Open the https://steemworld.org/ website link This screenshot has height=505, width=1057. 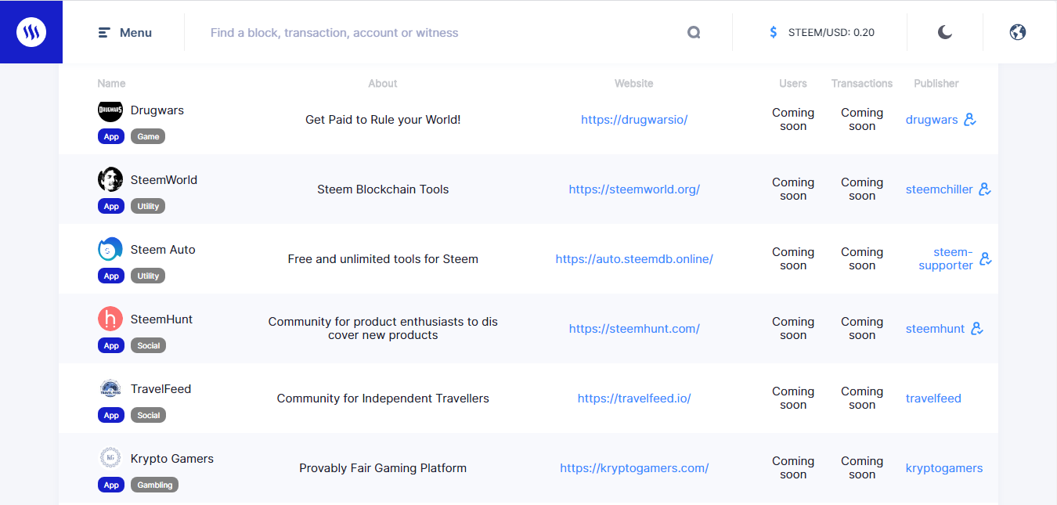tap(634, 189)
